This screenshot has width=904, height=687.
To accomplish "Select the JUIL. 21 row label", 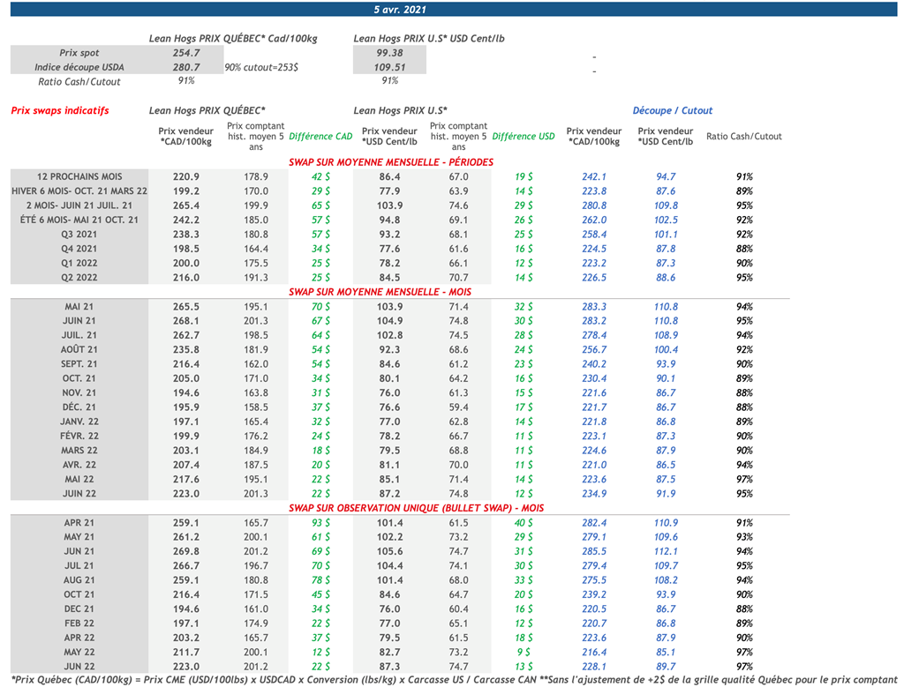I will click(x=79, y=335).
